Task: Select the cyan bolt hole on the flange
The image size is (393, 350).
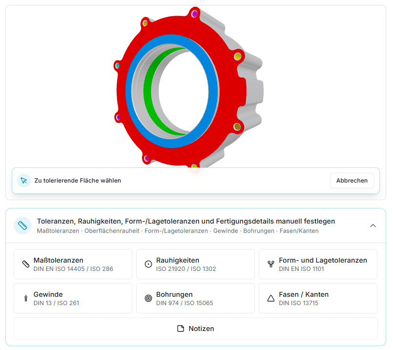Action: tap(117, 66)
